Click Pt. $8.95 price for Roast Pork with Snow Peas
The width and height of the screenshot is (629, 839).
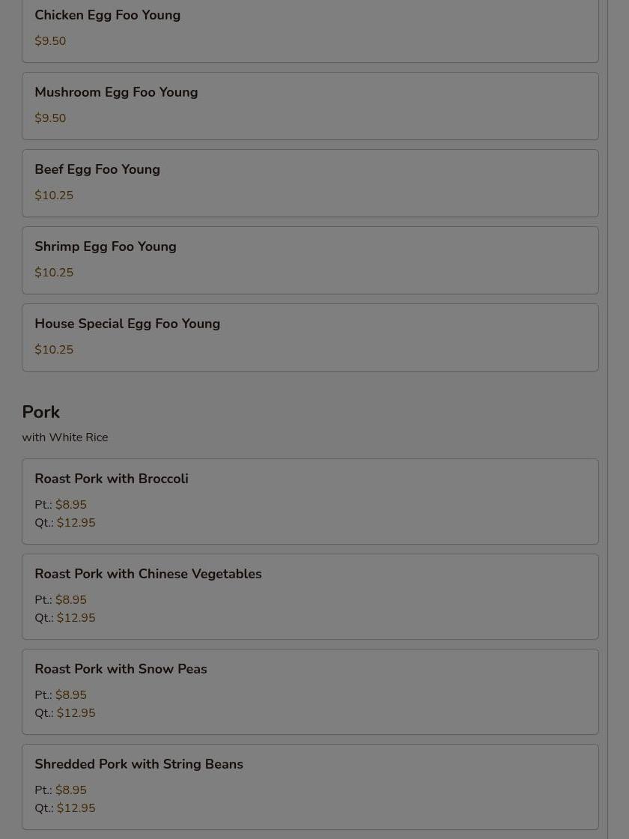(x=61, y=695)
